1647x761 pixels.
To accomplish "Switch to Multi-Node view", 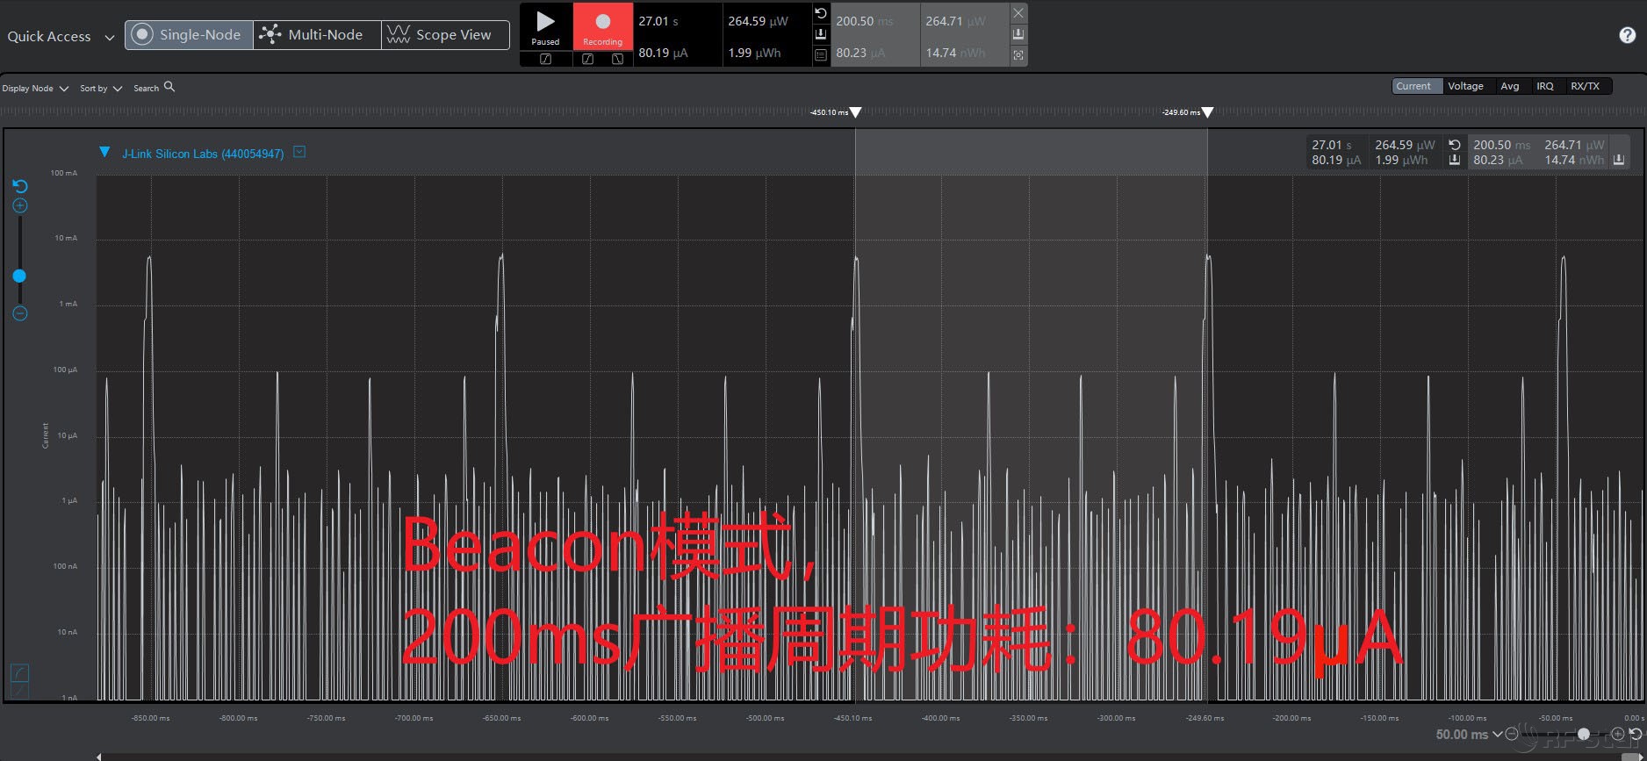I will pyautogui.click(x=316, y=35).
